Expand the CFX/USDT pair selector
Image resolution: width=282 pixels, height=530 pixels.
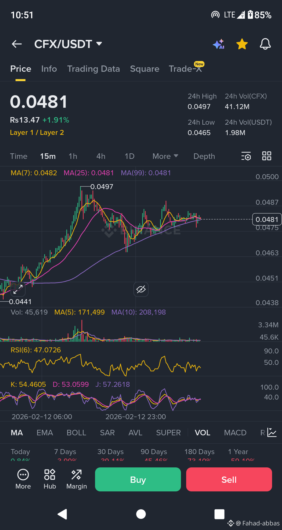[x=68, y=44]
